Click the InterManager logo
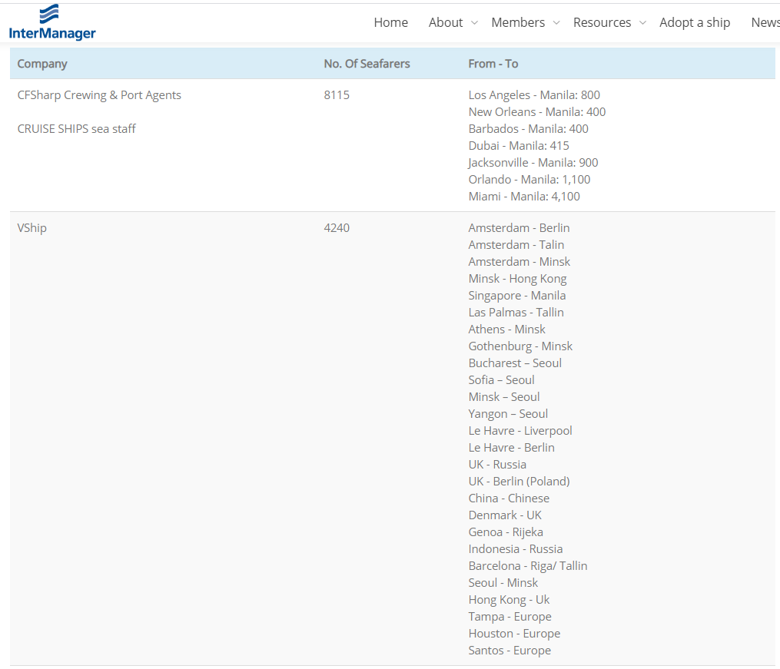This screenshot has width=780, height=669. pyautogui.click(x=52, y=22)
